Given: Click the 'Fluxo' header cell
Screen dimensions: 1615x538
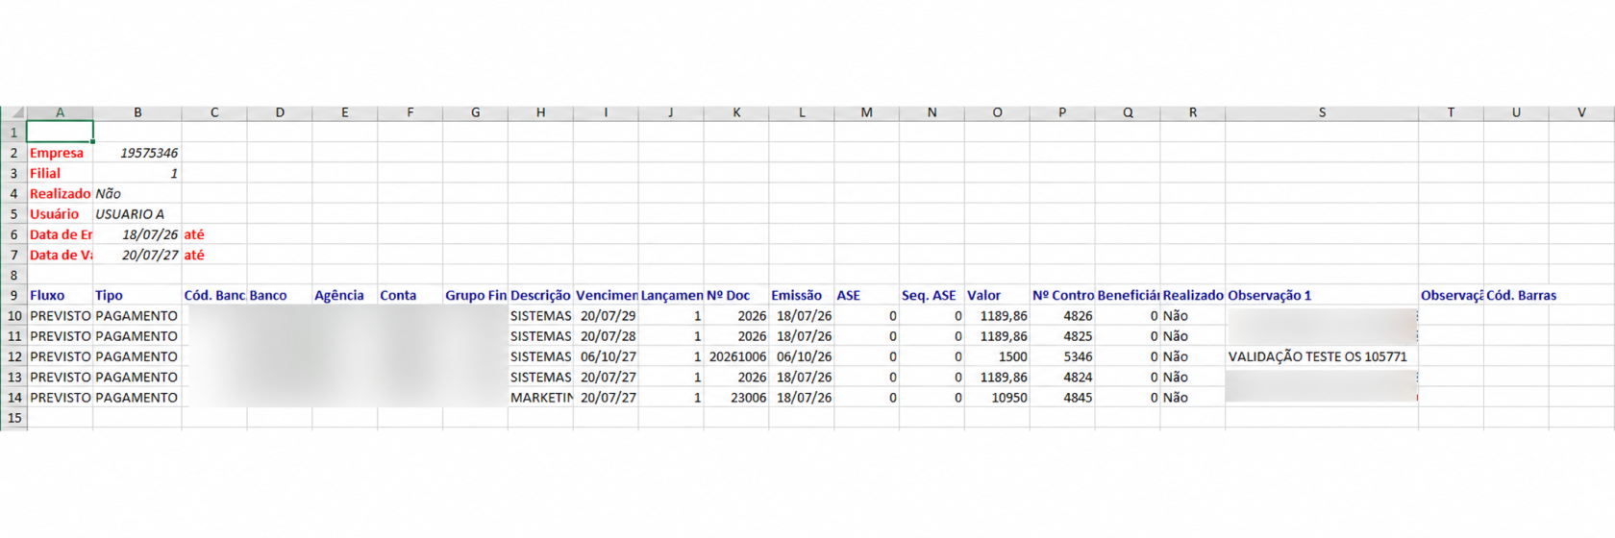Looking at the screenshot, I should pos(60,295).
